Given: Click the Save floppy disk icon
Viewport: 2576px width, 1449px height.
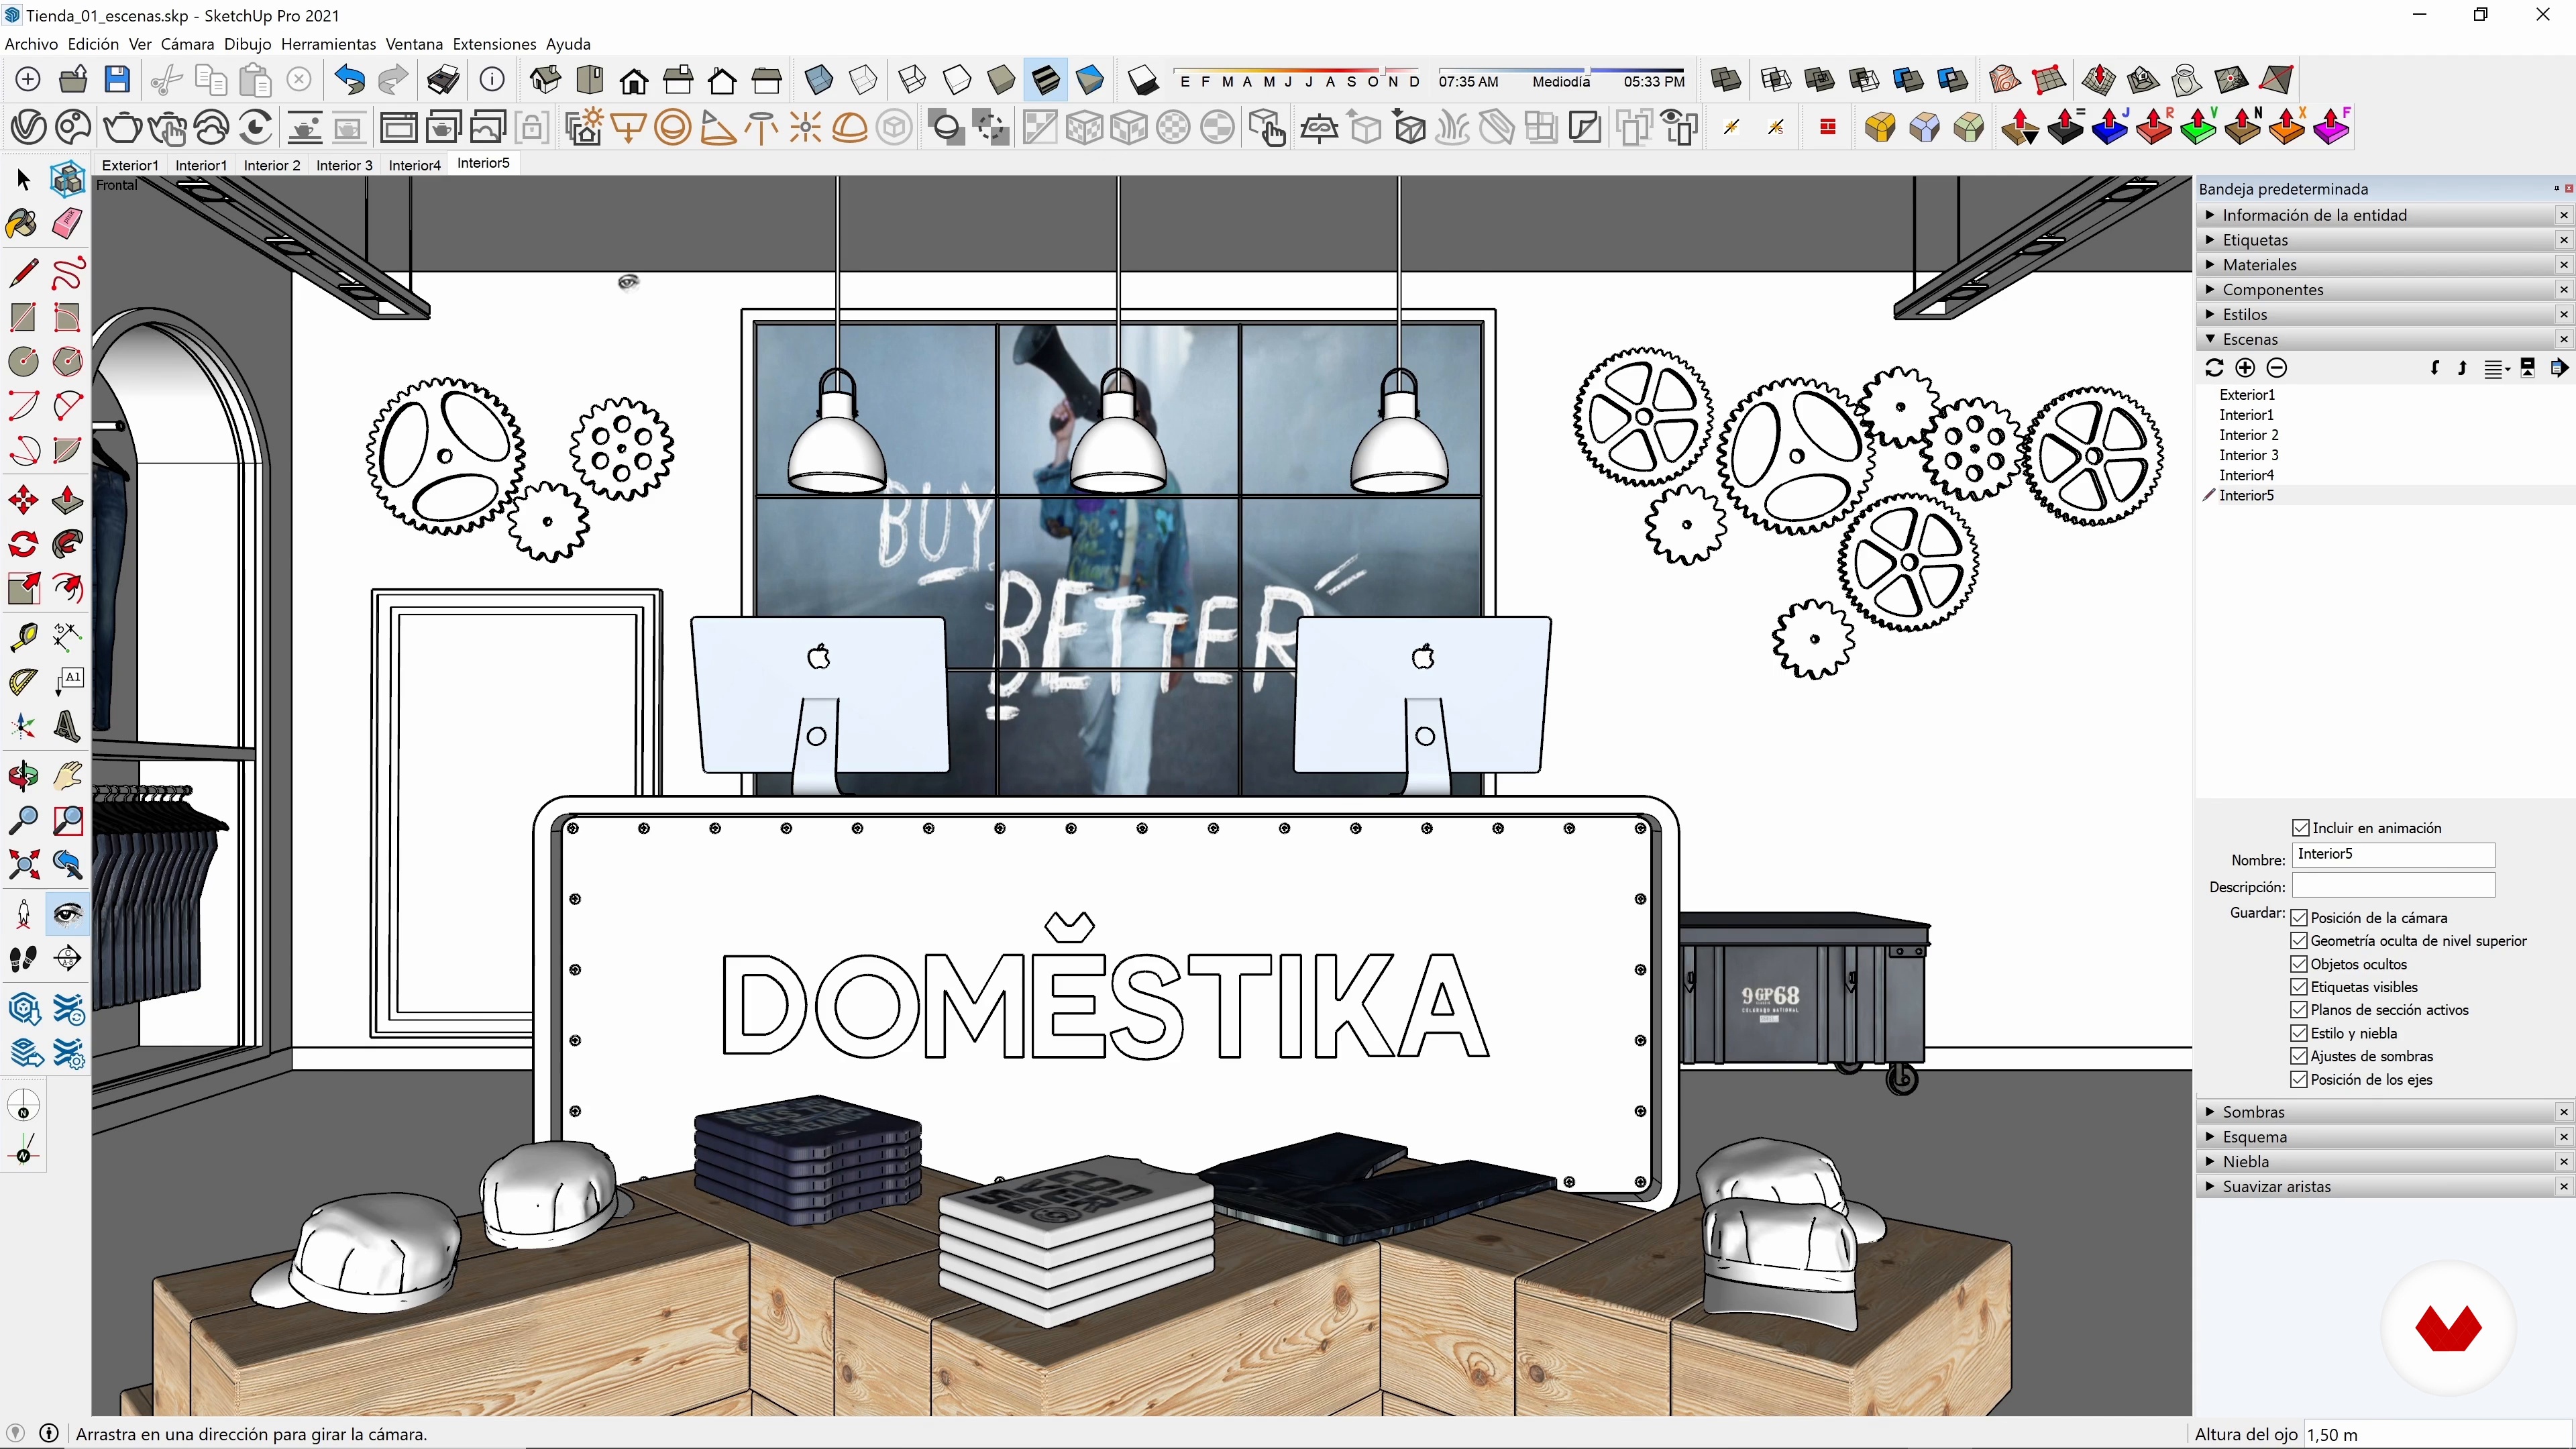Looking at the screenshot, I should point(118,80).
